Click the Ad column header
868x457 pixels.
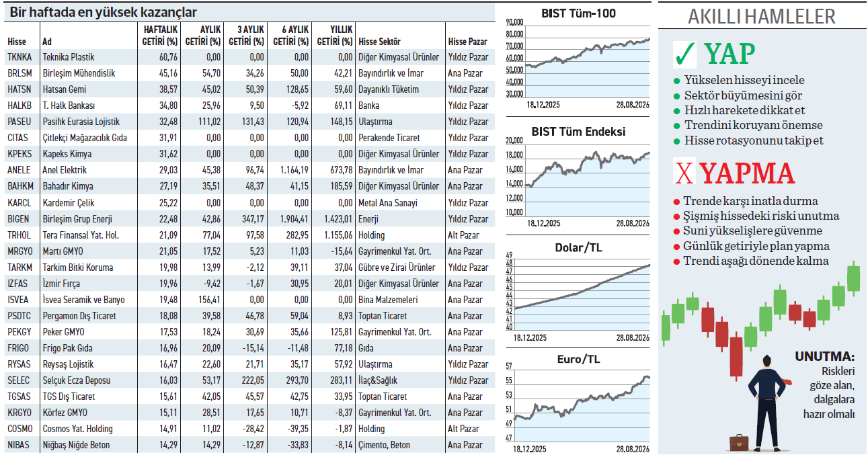tap(46, 42)
